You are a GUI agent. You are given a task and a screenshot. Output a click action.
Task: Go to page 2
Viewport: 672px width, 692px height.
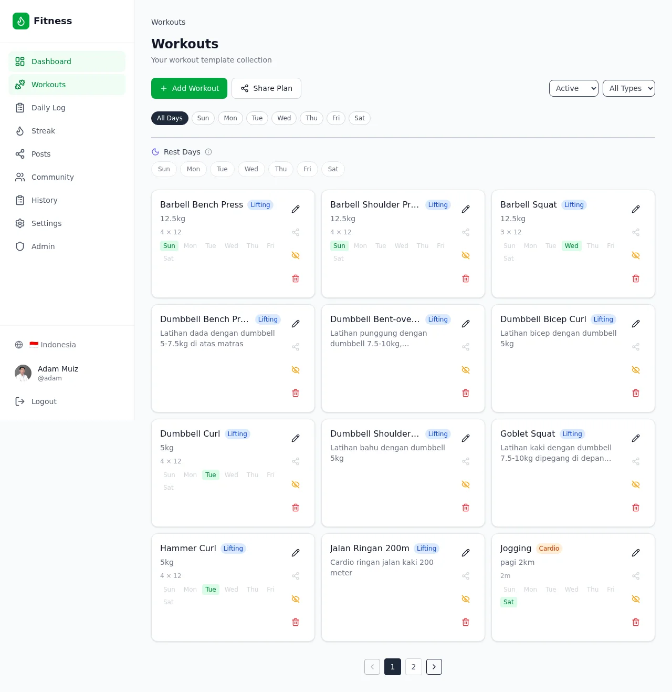[414, 667]
